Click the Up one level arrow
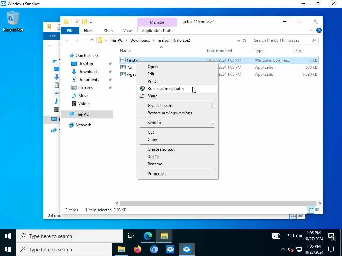This screenshot has width=342, height=256. pos(92,40)
